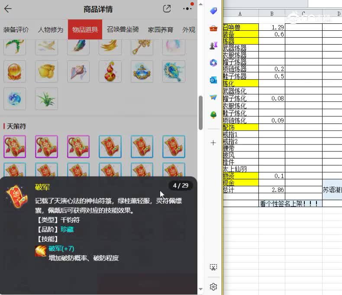Viewport: 342px width, 295px height.
Task: Select column A header in spreadsheet
Action: (x=240, y=13)
